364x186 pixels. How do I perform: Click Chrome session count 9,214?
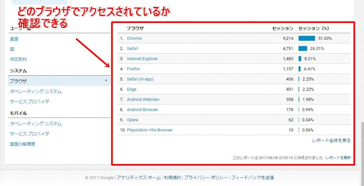(288, 38)
